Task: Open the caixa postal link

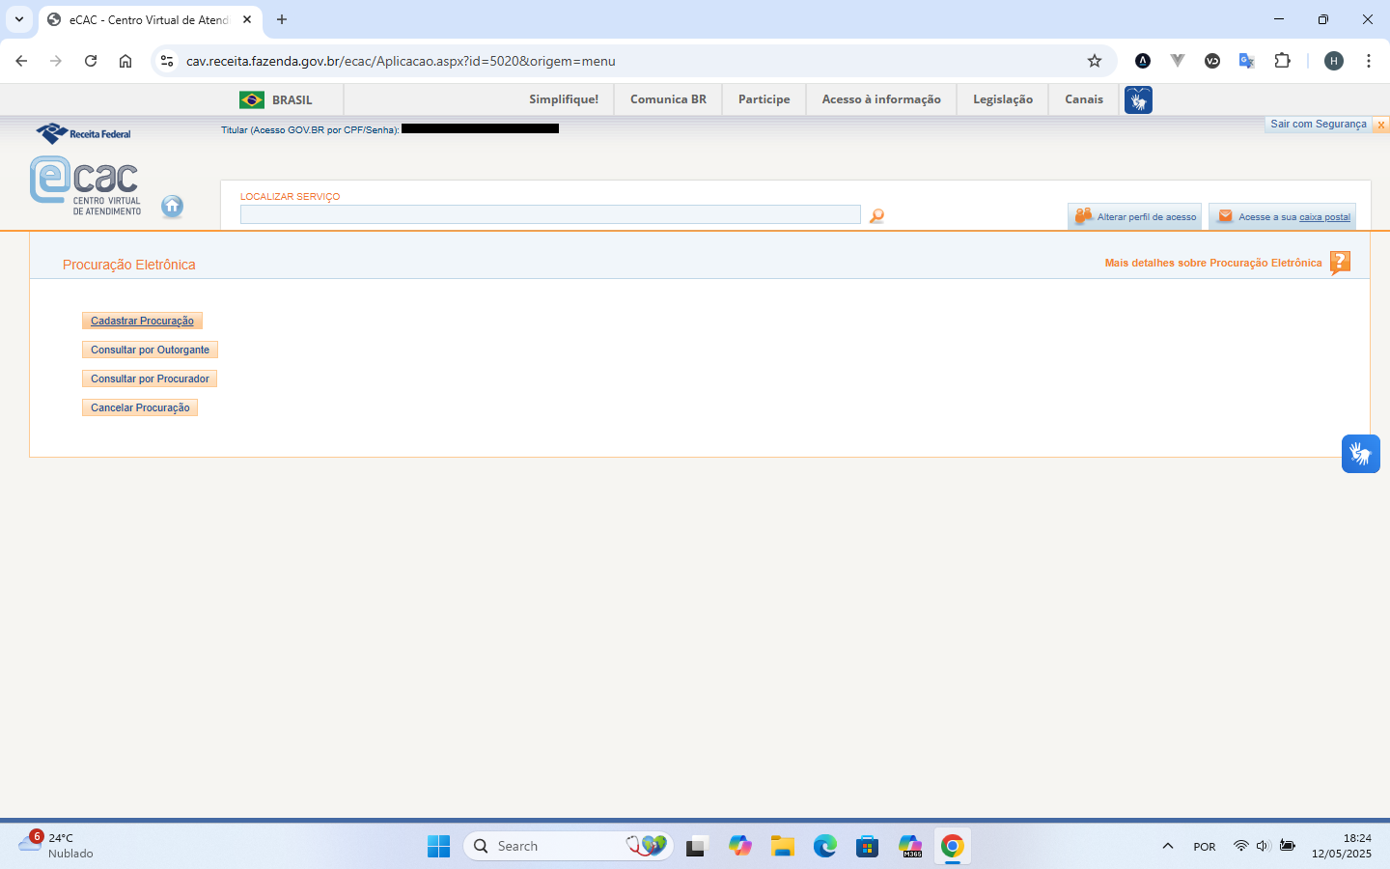Action: (x=1323, y=217)
